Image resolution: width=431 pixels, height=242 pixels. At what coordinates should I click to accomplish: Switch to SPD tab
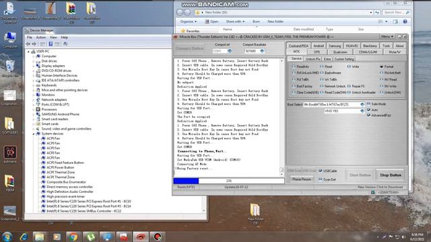[317, 52]
